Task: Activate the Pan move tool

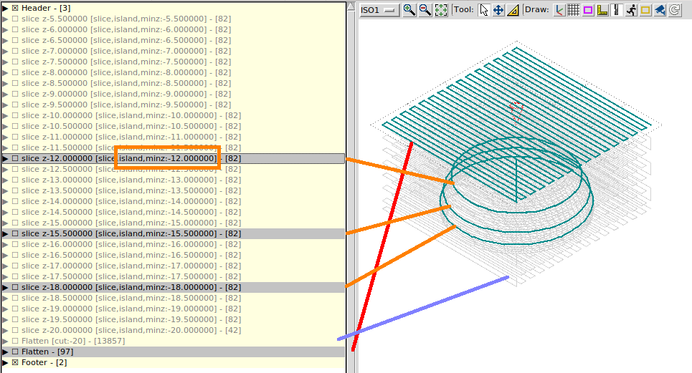Action: click(x=498, y=10)
